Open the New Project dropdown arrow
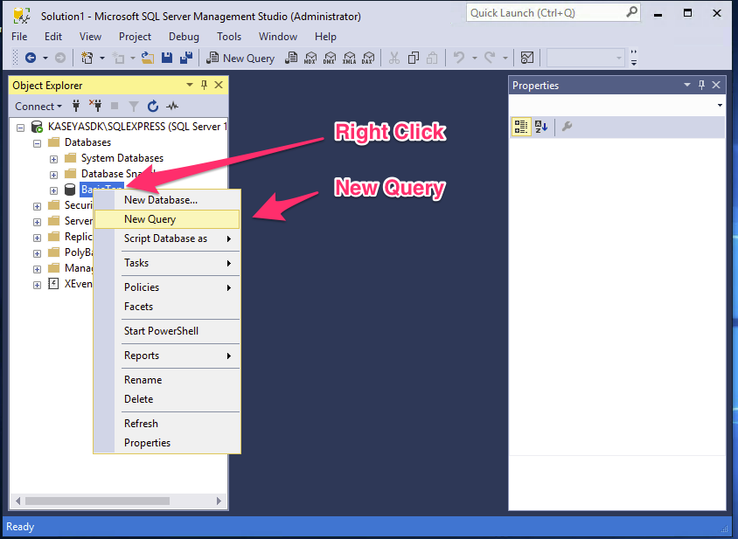This screenshot has height=539, width=738. click(102, 59)
